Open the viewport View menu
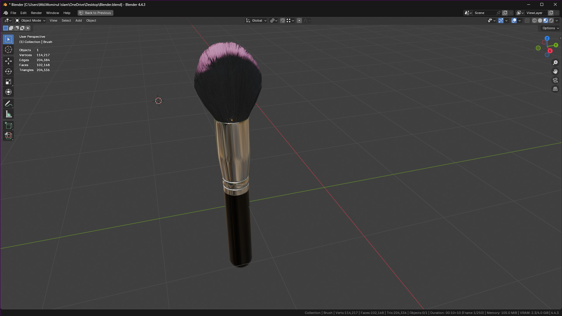Image resolution: width=562 pixels, height=316 pixels. [53, 20]
